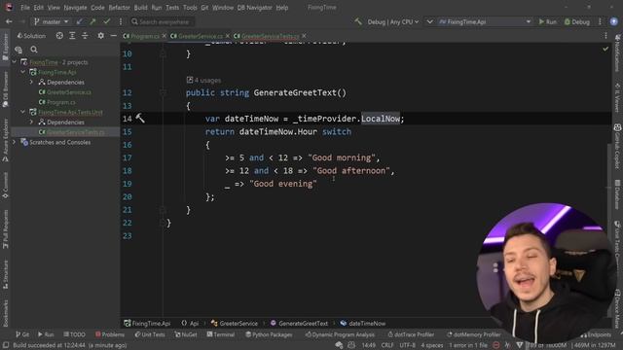Open the Explorer tool window on left strip
623x350 pixels.
coord(6,47)
